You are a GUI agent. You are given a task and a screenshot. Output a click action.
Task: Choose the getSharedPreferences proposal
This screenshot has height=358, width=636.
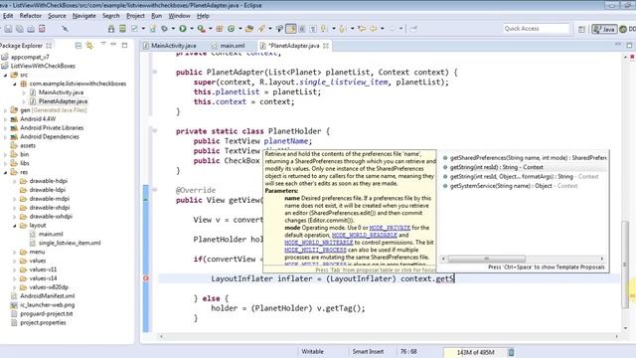point(525,158)
